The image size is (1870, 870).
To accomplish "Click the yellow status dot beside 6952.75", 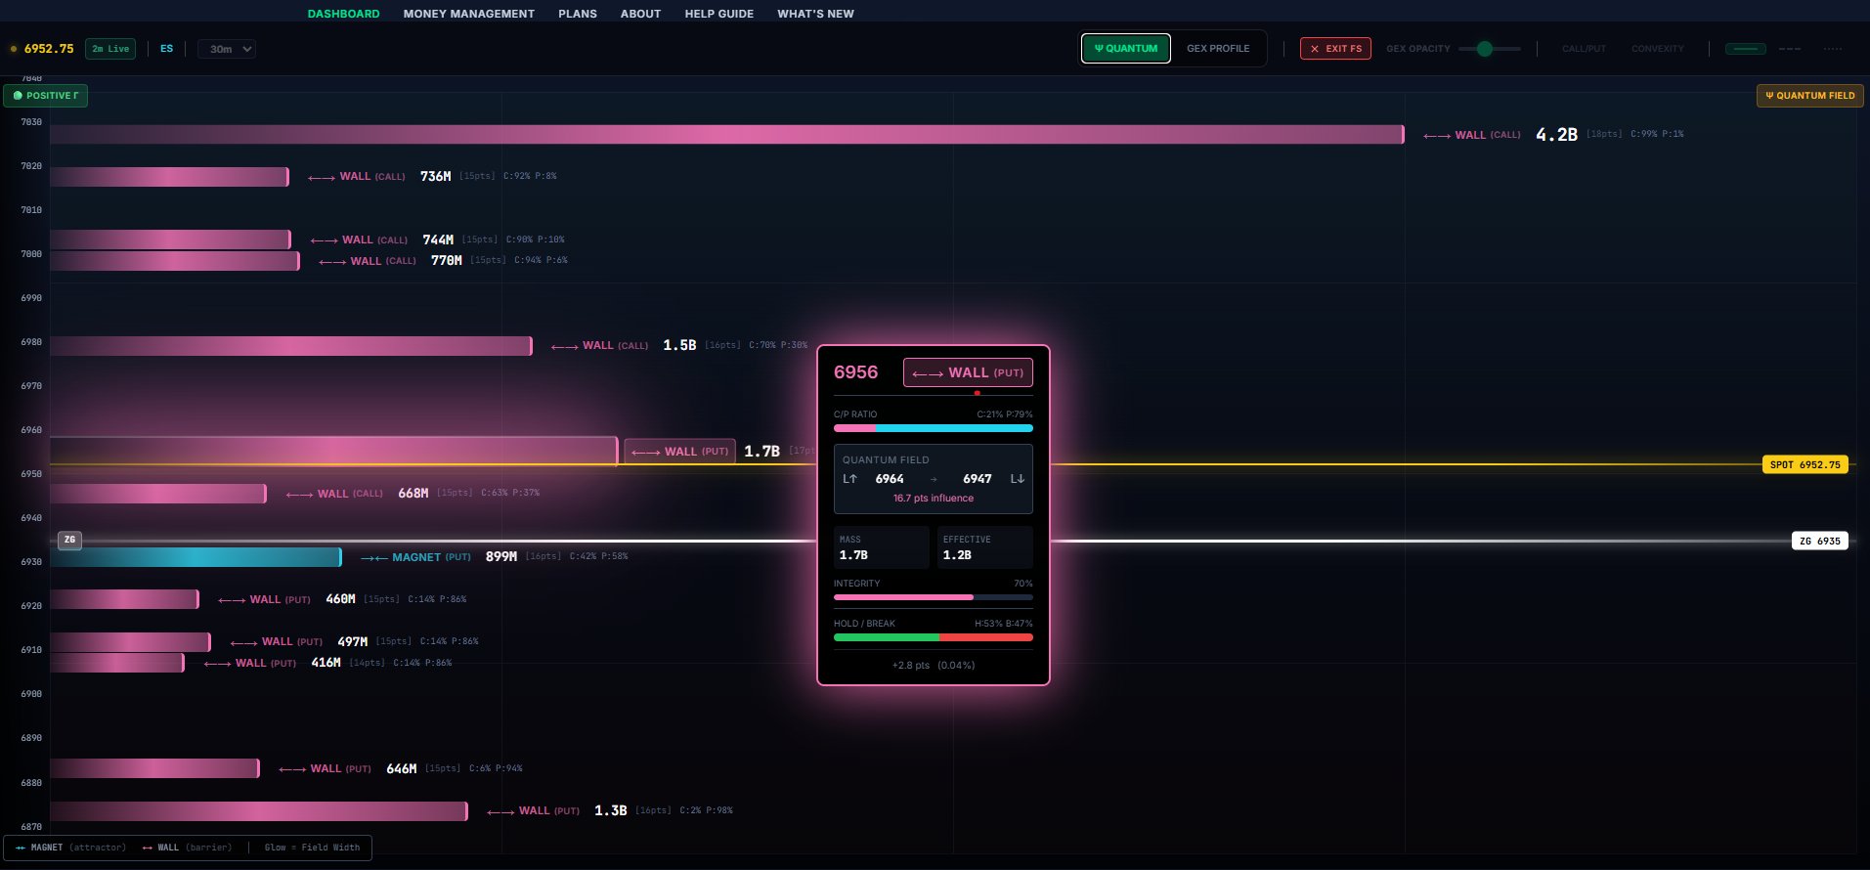I will pos(14,49).
